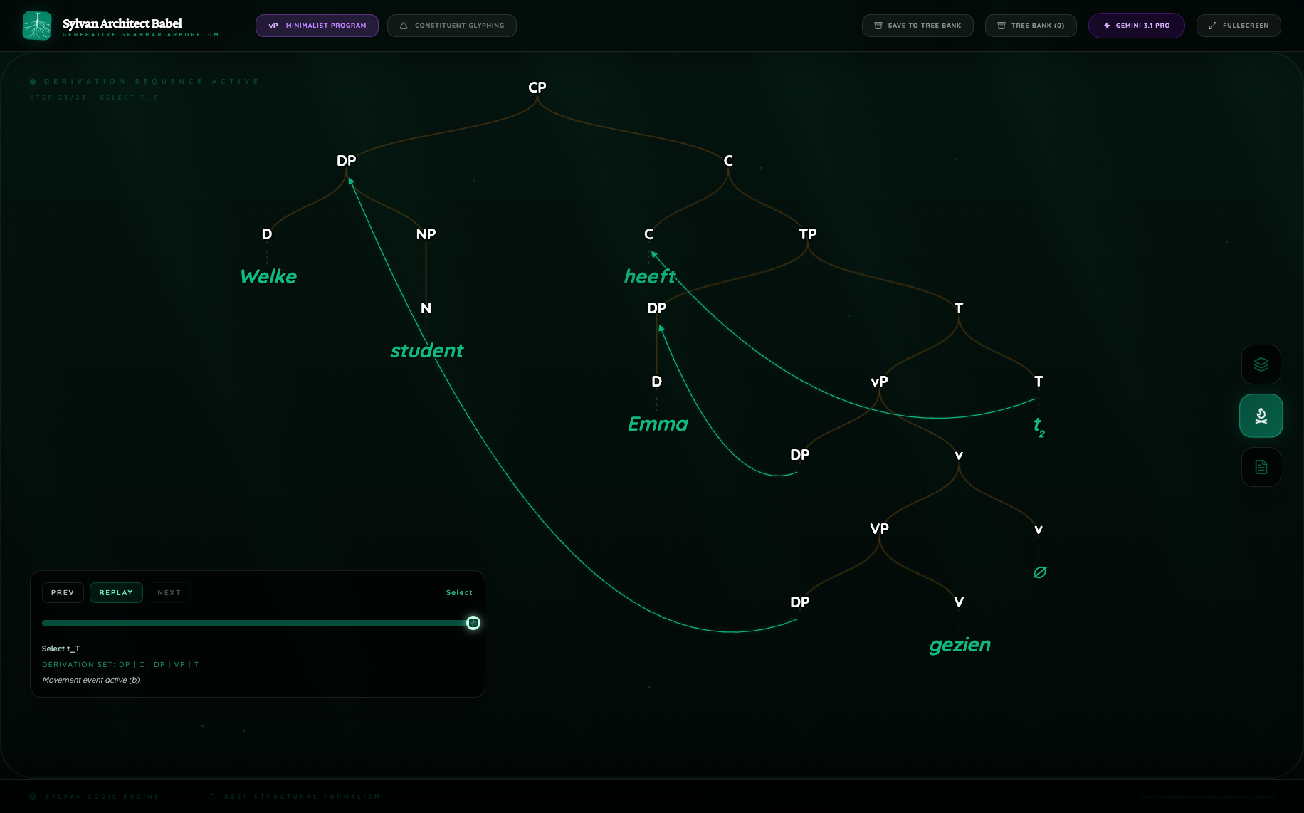The width and height of the screenshot is (1304, 813).
Task: Open the stacked layers panel icon
Action: point(1261,364)
